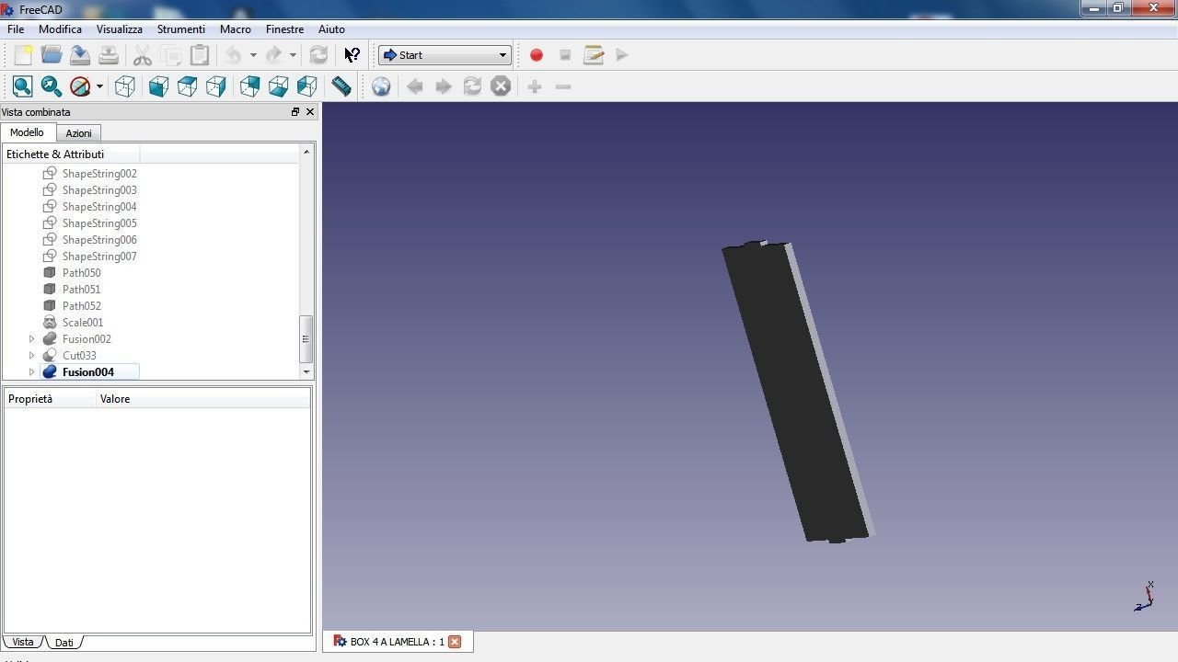Open the Finestre menu
The image size is (1178, 662).
(x=284, y=29)
